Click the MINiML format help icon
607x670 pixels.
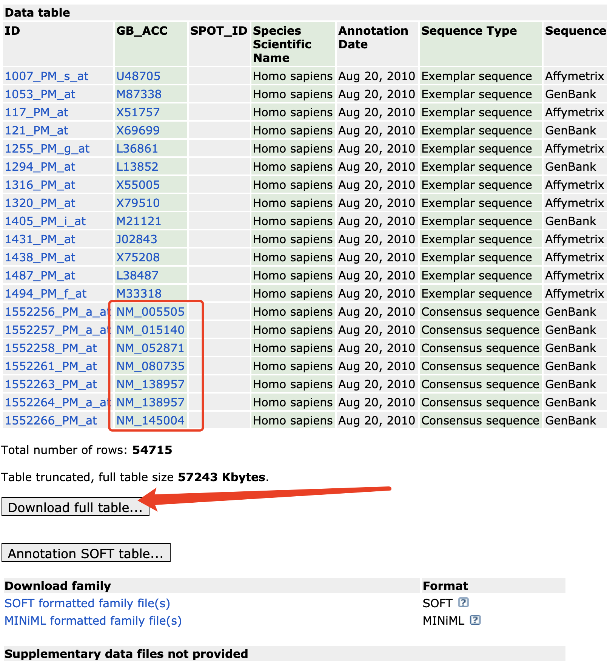[x=475, y=620]
